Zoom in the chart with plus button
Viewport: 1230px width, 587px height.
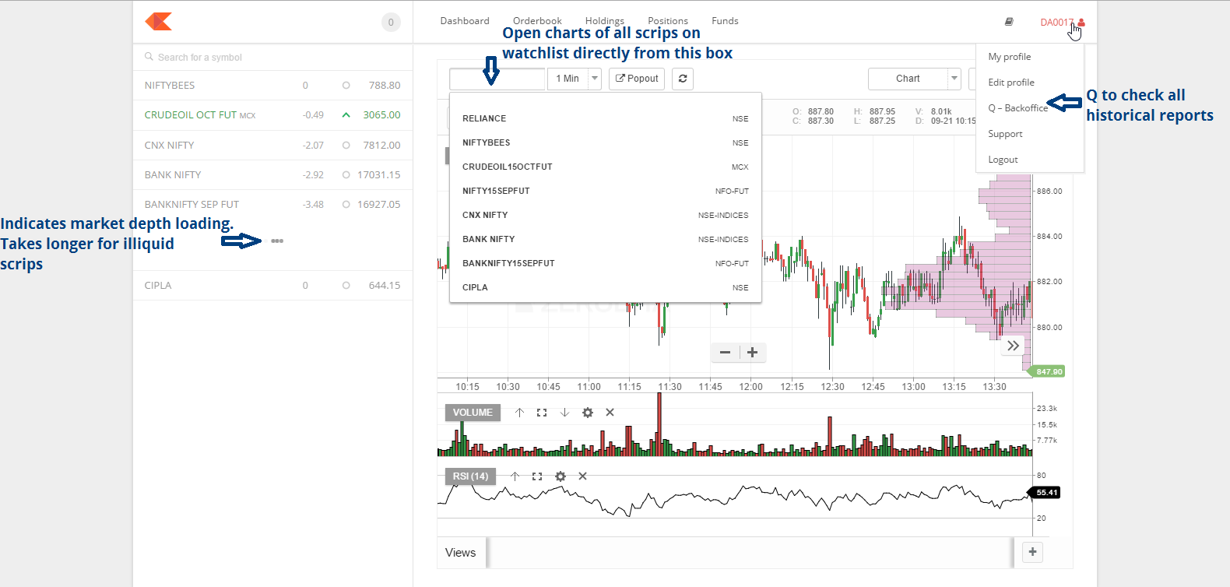point(753,353)
